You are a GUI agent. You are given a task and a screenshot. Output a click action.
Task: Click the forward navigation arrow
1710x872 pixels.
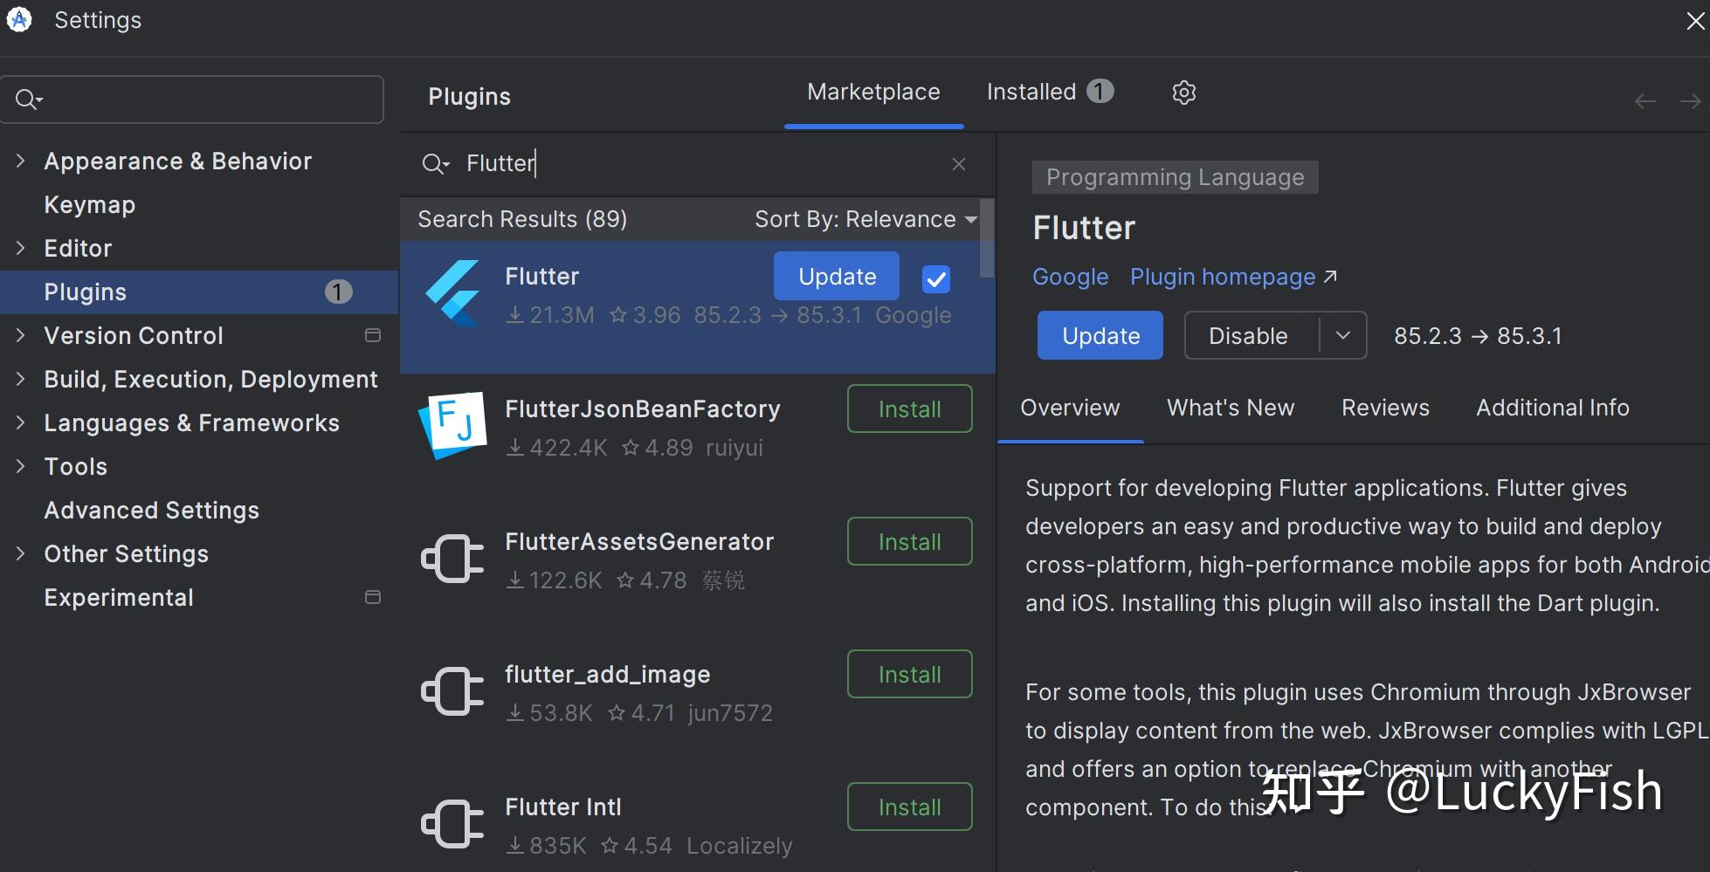click(x=1690, y=102)
